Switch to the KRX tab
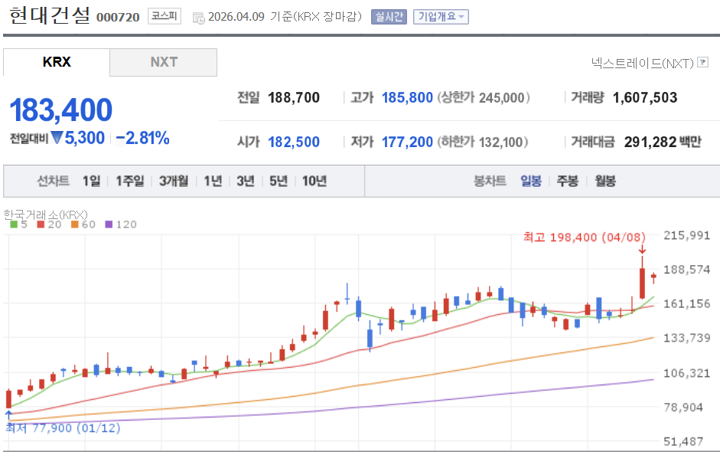Screen dimensions: 720x452 pyautogui.click(x=57, y=62)
